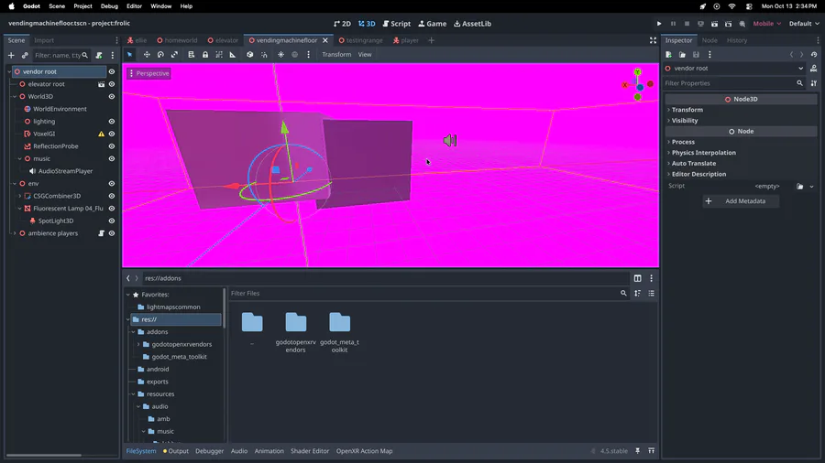Hide the ReflectionProbe node
Screen dimensions: 825x463
[x=112, y=146]
